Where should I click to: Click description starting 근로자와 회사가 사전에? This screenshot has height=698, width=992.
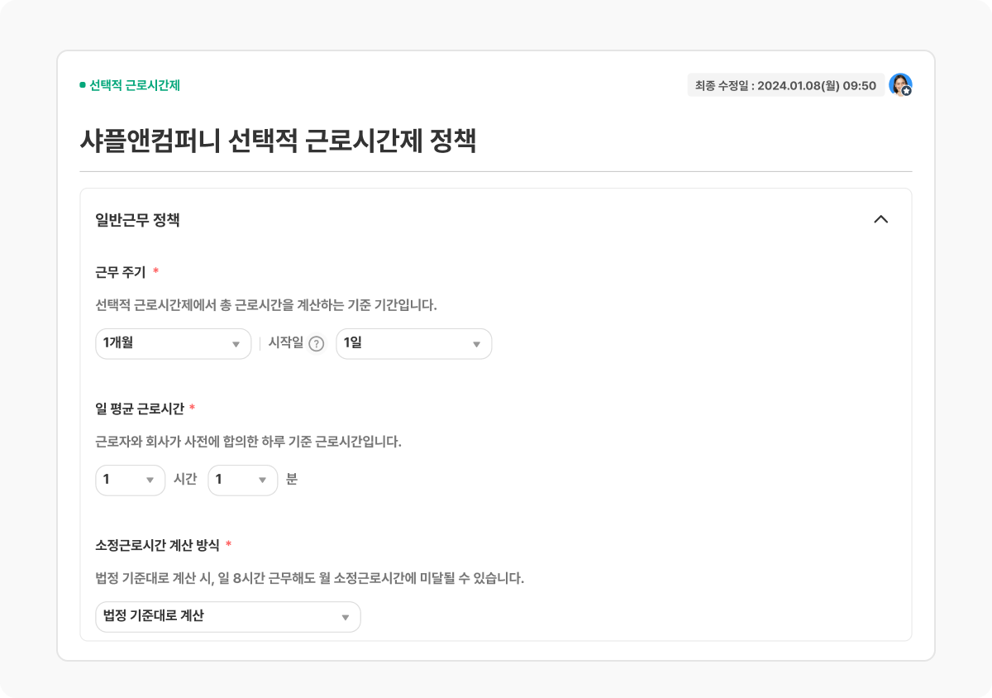249,442
